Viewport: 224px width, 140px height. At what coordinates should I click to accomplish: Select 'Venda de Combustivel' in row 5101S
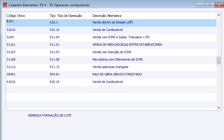point(107,30)
